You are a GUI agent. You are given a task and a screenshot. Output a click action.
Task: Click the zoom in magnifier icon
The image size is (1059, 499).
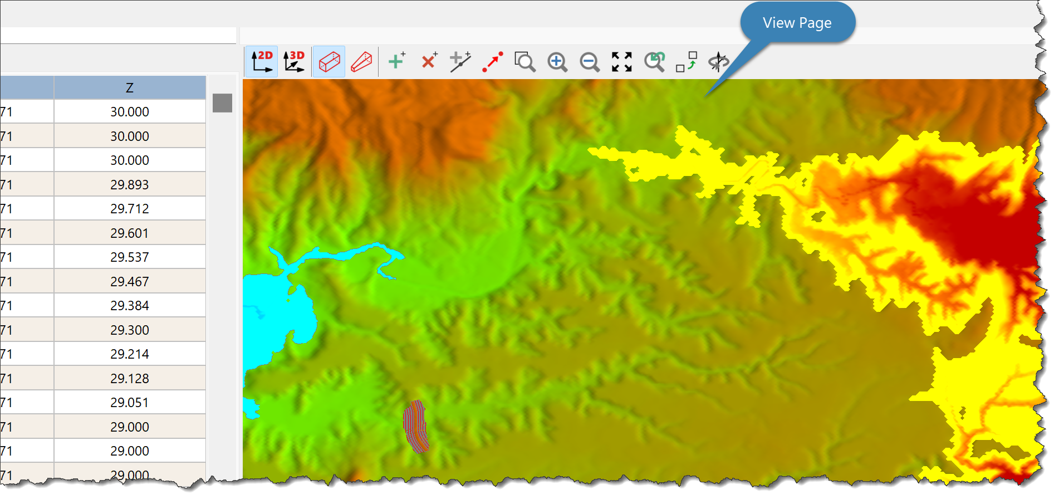click(x=557, y=61)
